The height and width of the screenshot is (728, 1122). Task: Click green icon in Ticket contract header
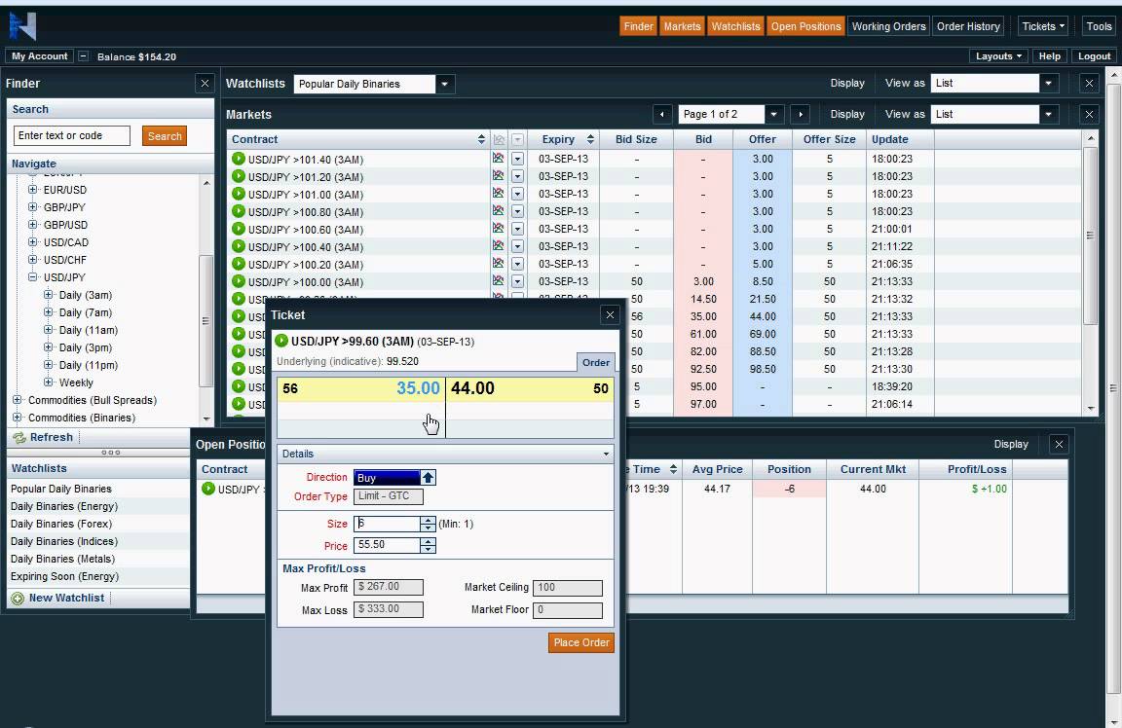coord(281,341)
